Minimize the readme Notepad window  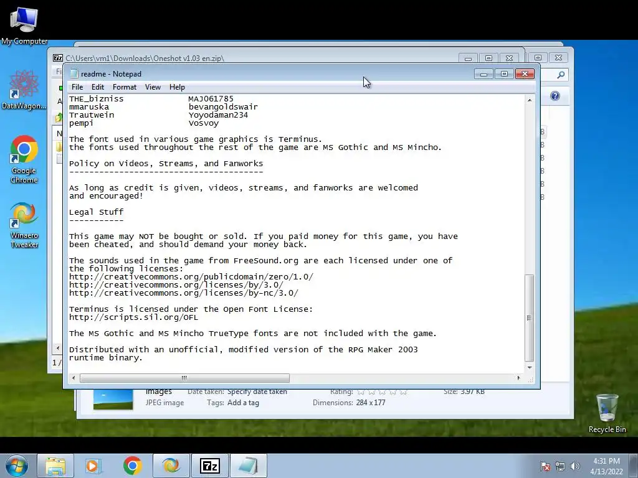click(483, 74)
